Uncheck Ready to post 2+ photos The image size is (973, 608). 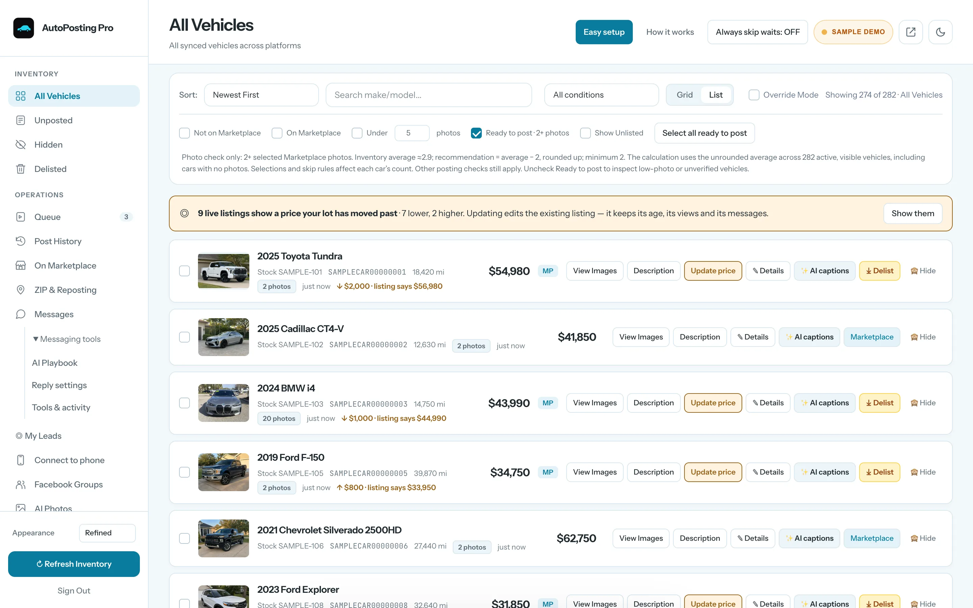476,133
